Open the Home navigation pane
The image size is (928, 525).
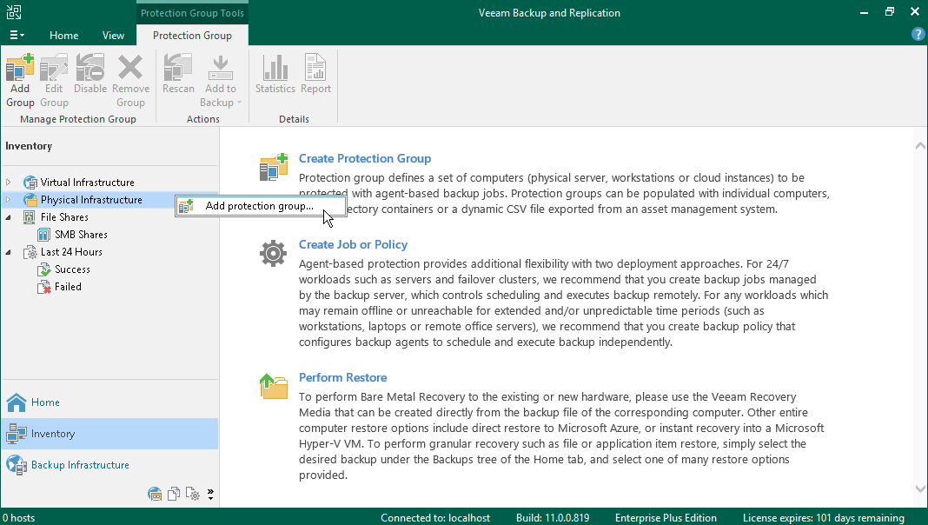click(x=109, y=402)
